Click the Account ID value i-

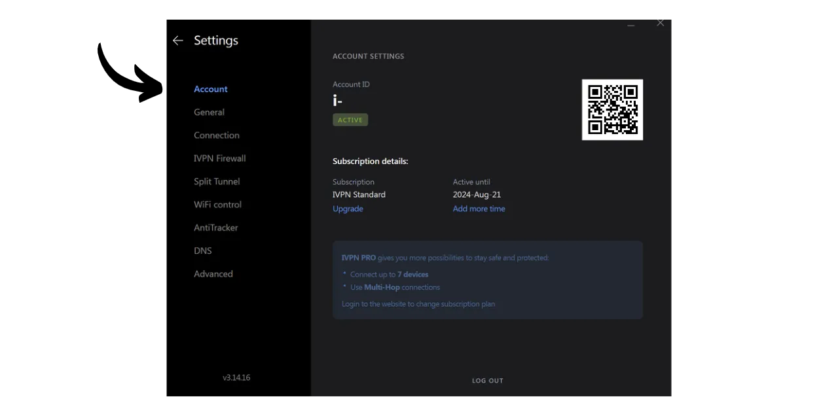click(337, 101)
